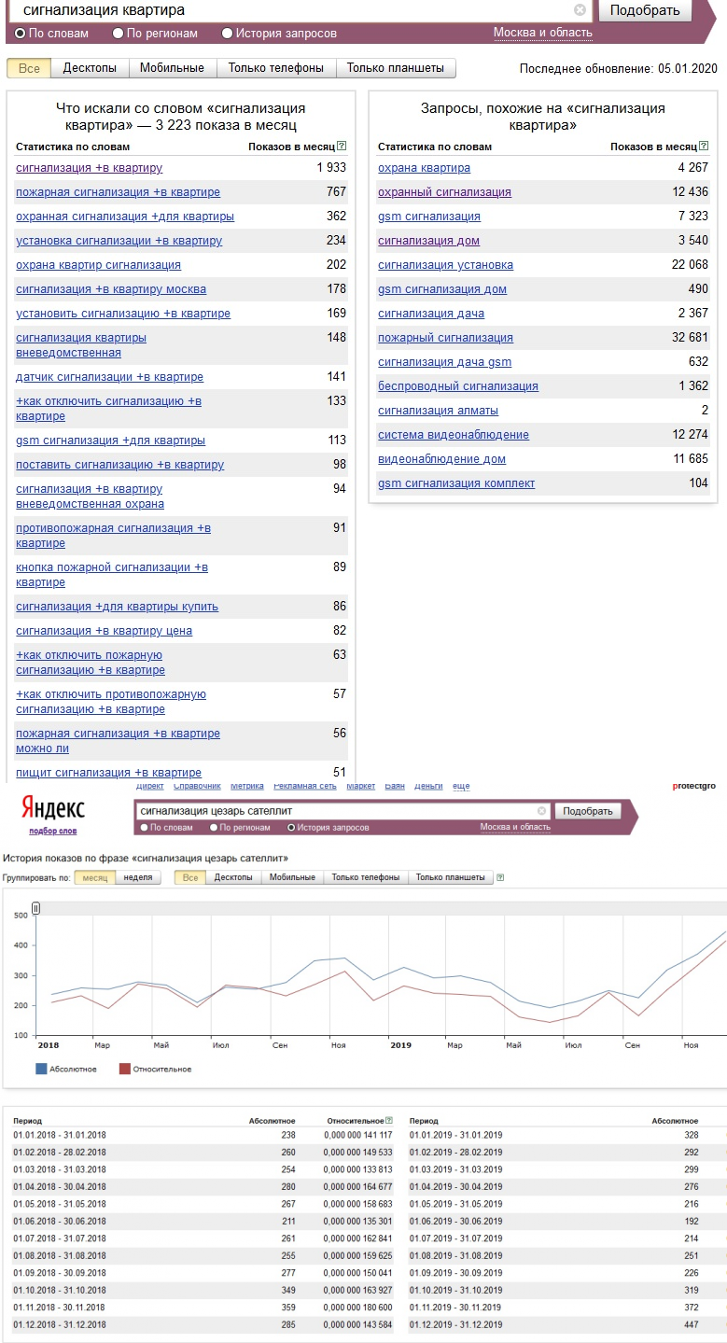Screen dimensions: 727x1343
Task: Open similar query 'сигнализация алматы'
Action: point(439,411)
